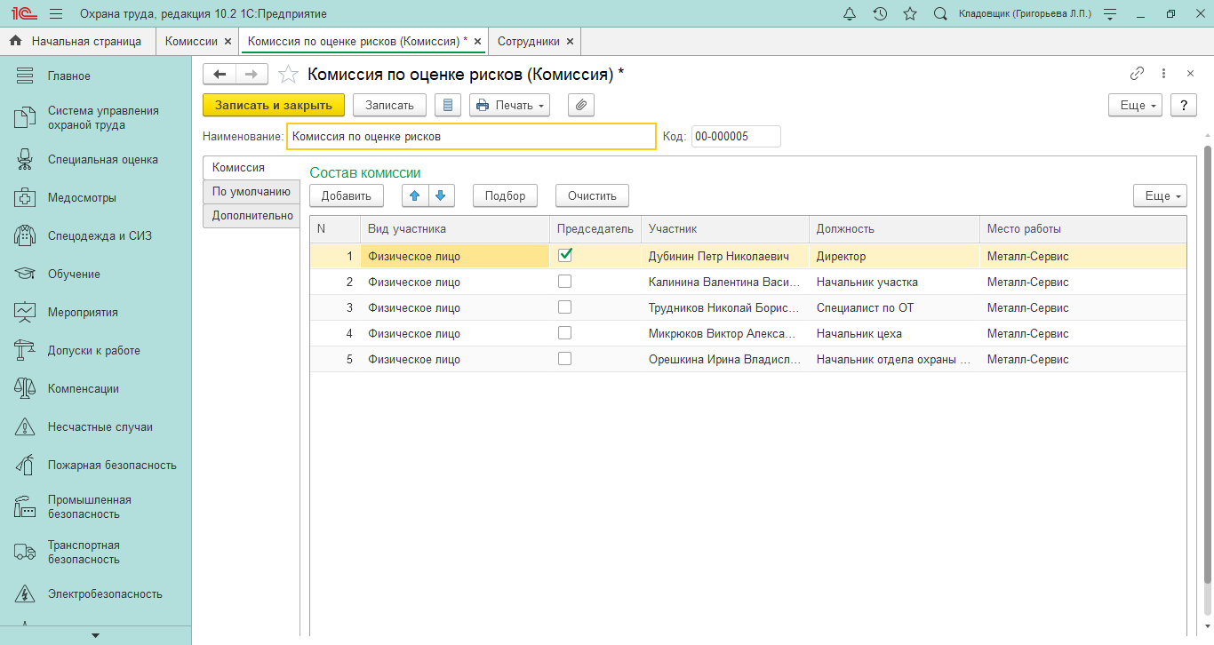This screenshot has height=645, width=1214.
Task: Check chairman box for Трудников Николай
Action: [564, 307]
